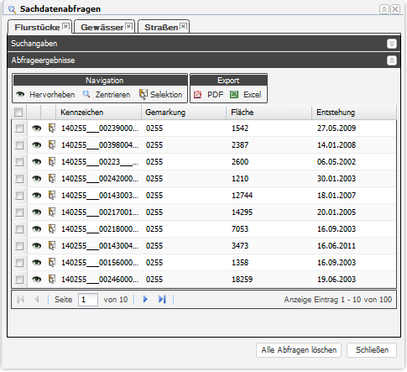The height and width of the screenshot is (372, 407).
Task: Click the eye icon for row with area 3473
Action: 36,246
